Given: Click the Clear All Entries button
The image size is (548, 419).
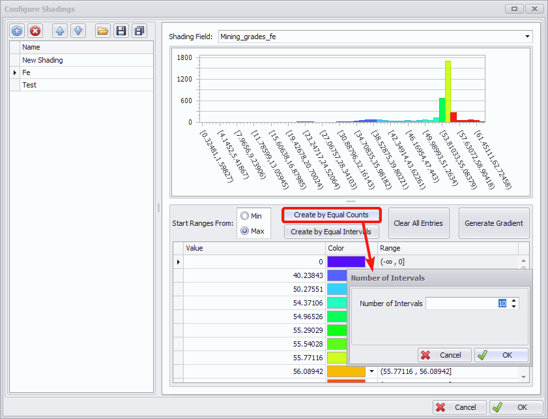Looking at the screenshot, I should click(418, 223).
